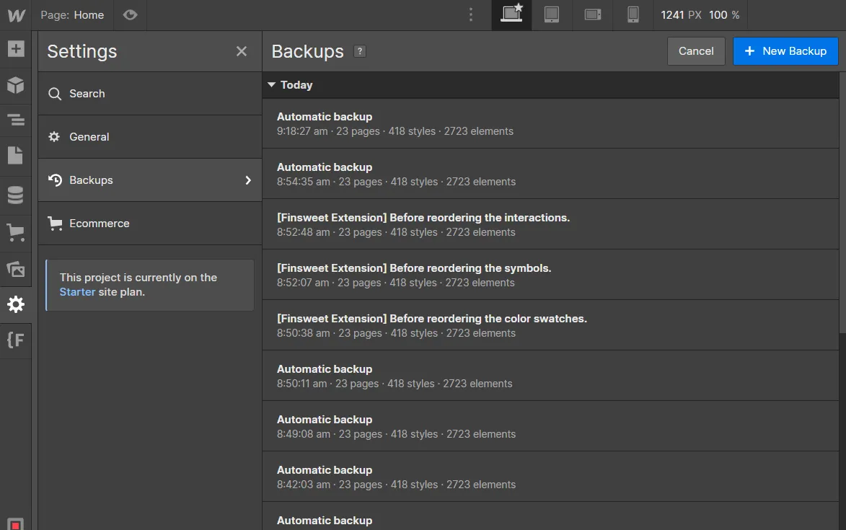This screenshot has width=846, height=530.
Task: Open the General settings item
Action: tap(150, 137)
